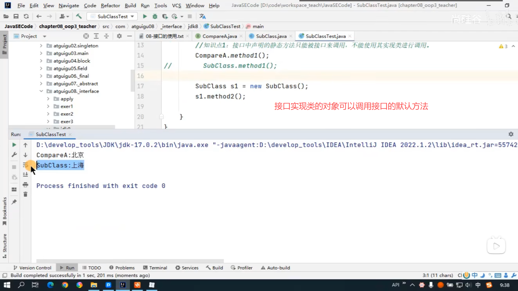Open the Terminal tool window
This screenshot has width=518, height=291.
(155, 268)
